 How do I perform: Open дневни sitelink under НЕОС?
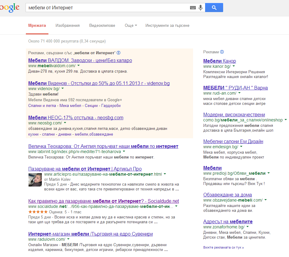[x=65, y=134]
